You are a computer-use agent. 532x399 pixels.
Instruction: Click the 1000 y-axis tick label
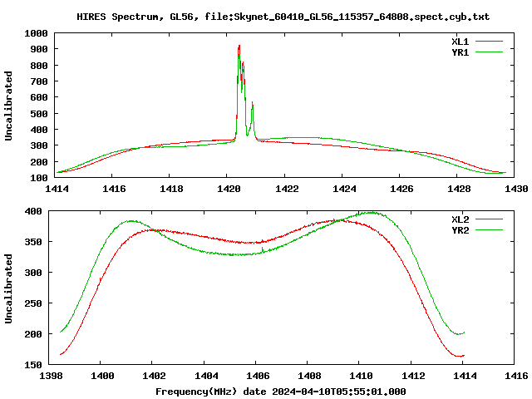click(36, 33)
